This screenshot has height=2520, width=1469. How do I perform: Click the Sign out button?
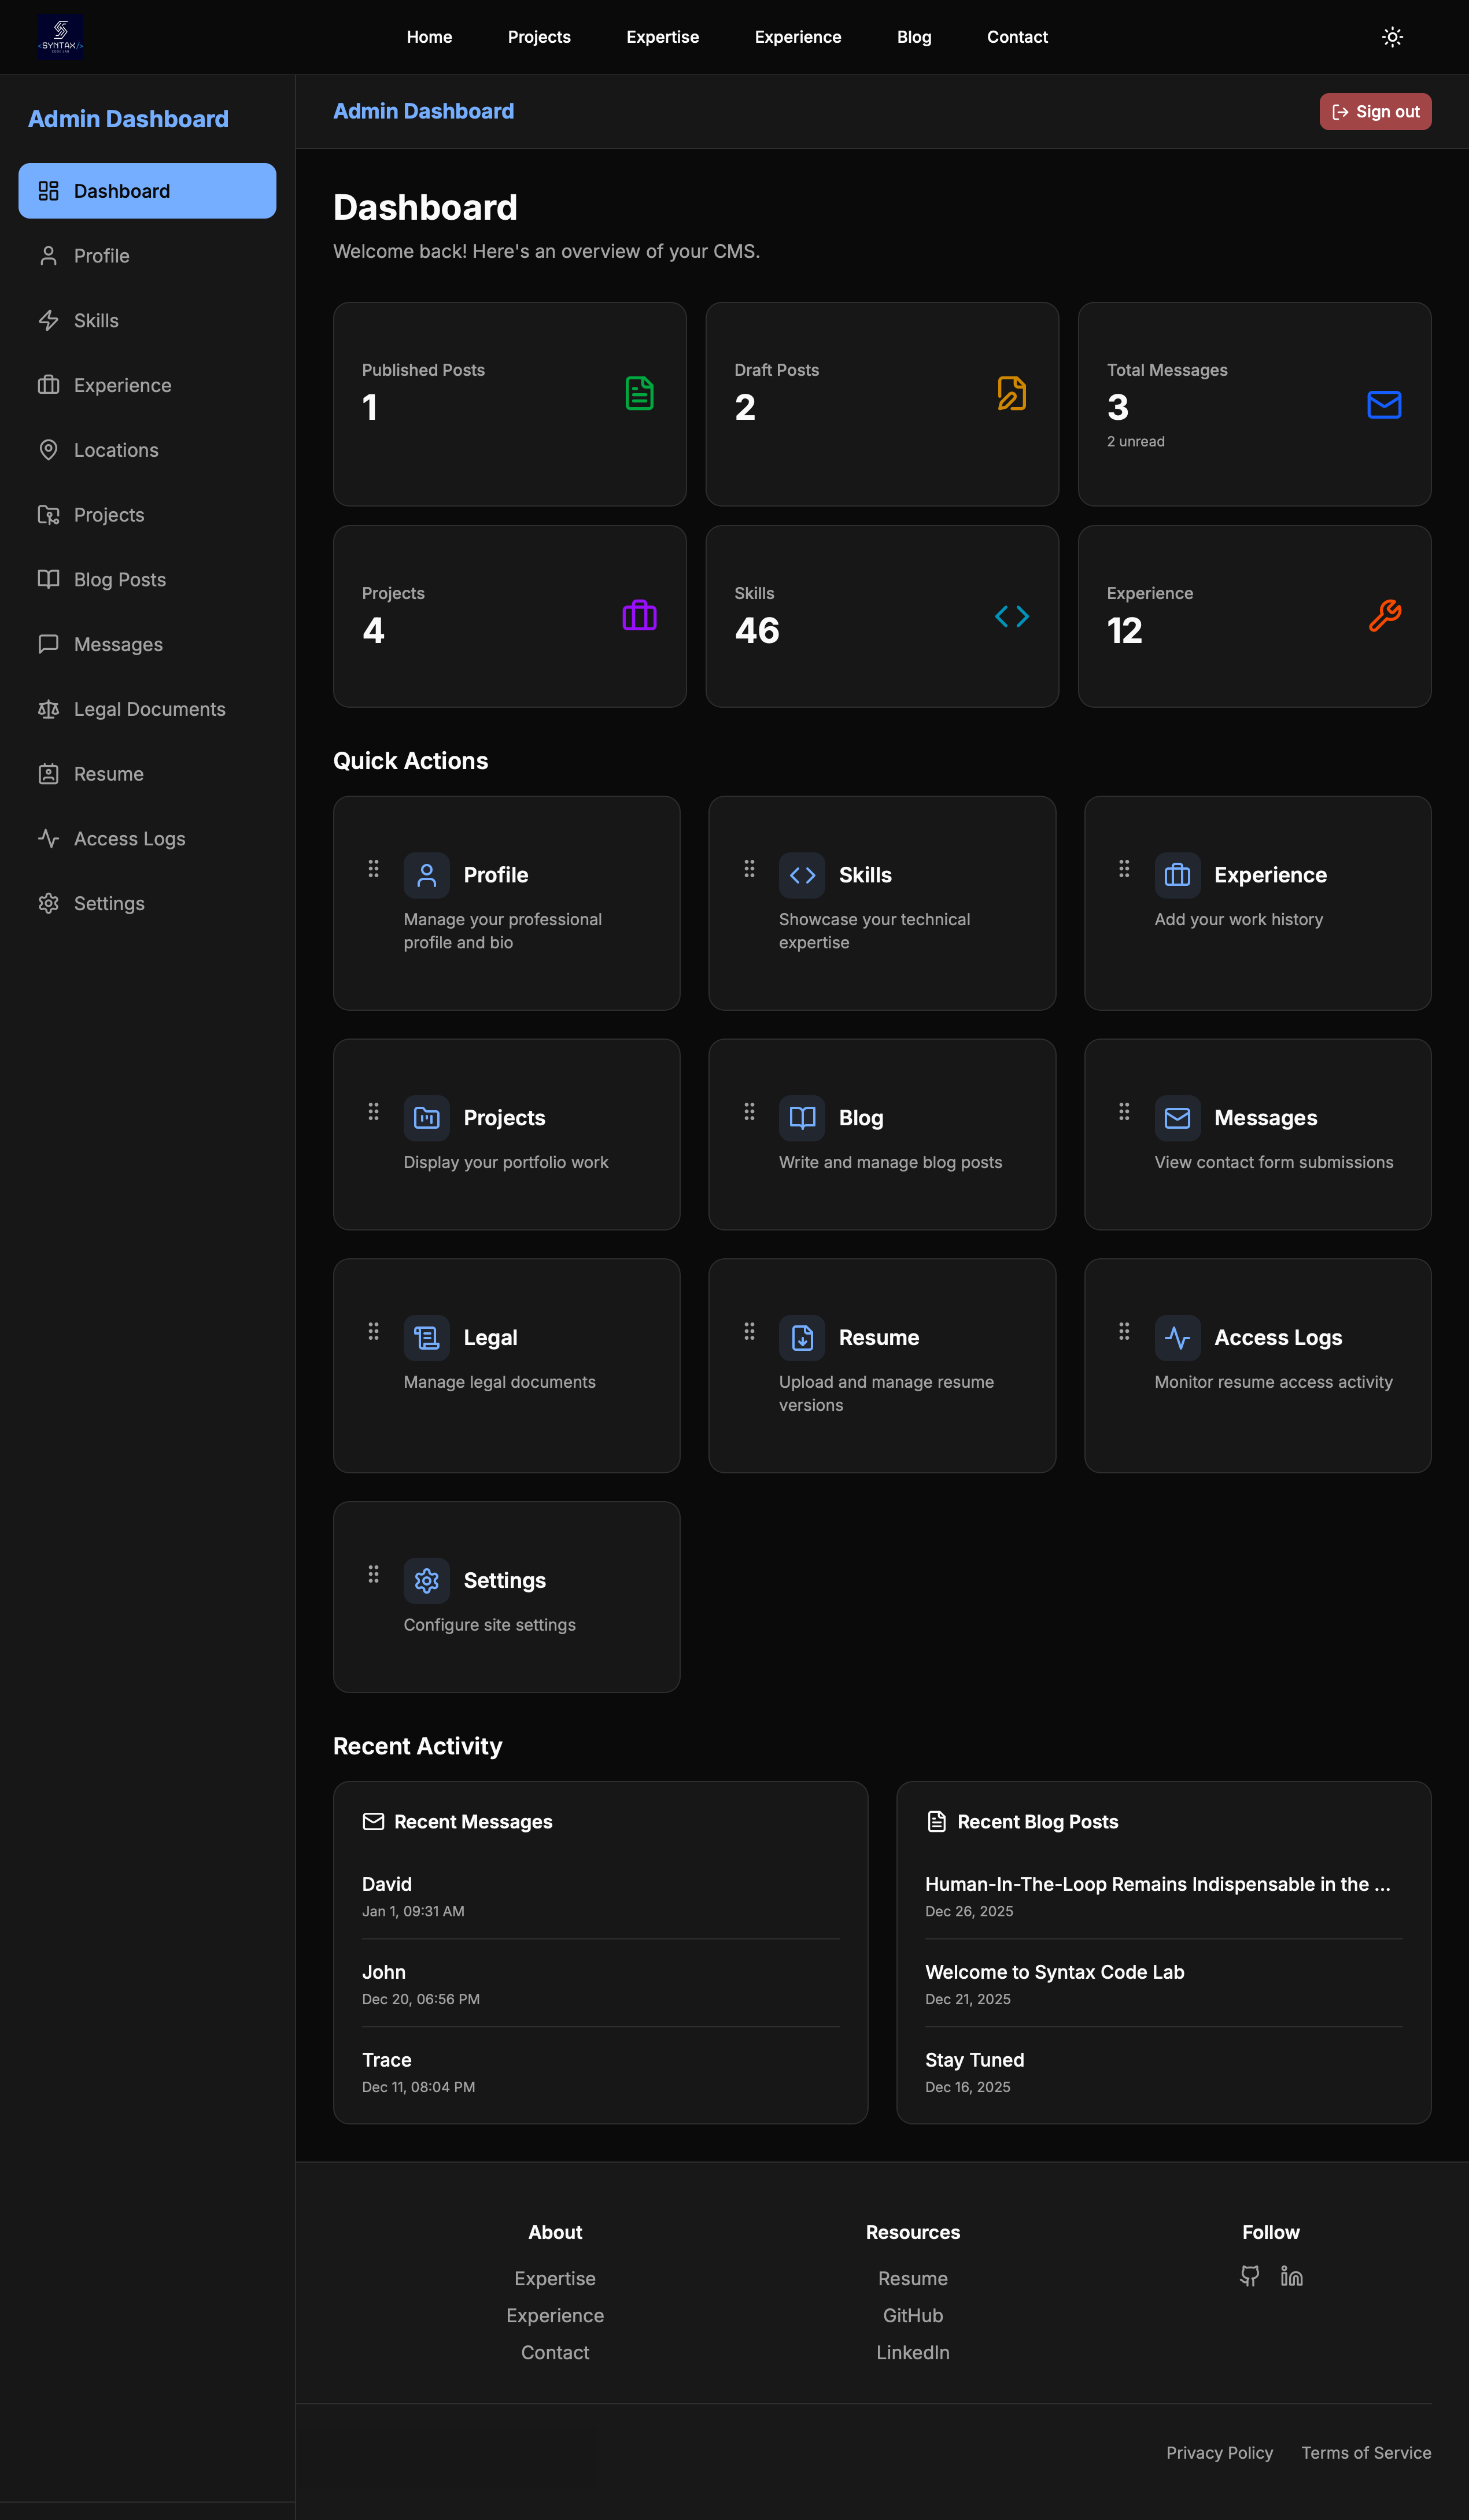tap(1374, 112)
